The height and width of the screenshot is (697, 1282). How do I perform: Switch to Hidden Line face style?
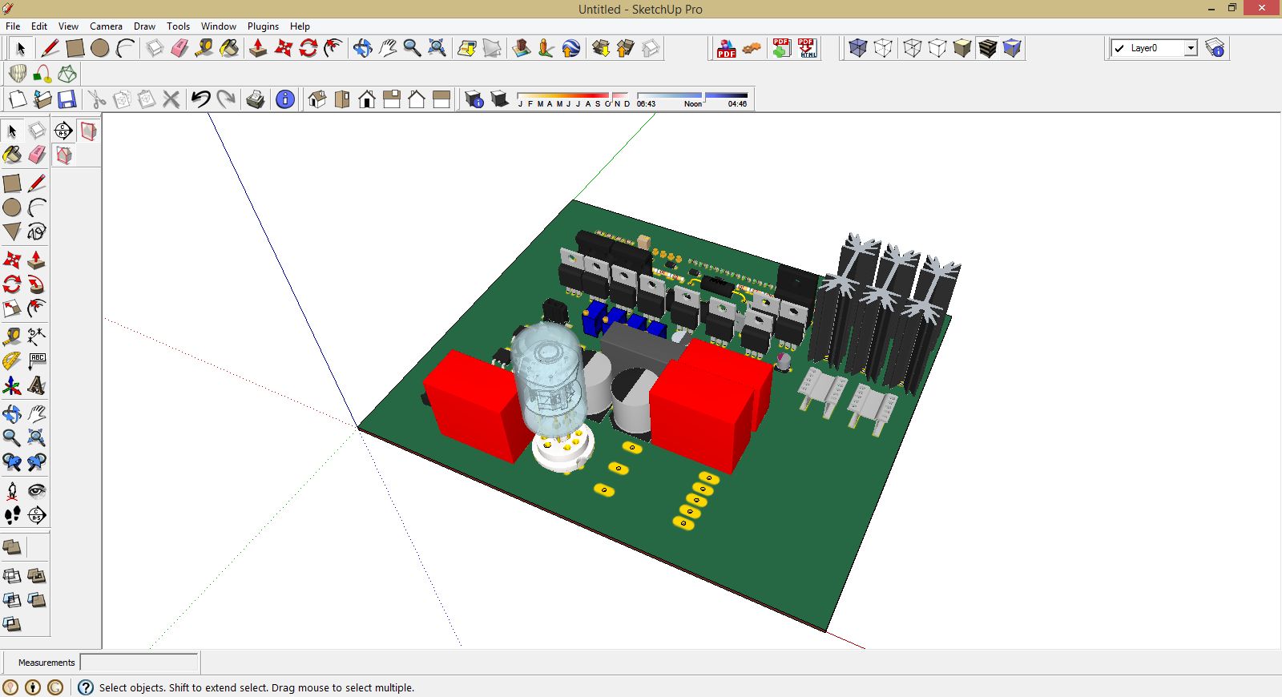pos(937,48)
